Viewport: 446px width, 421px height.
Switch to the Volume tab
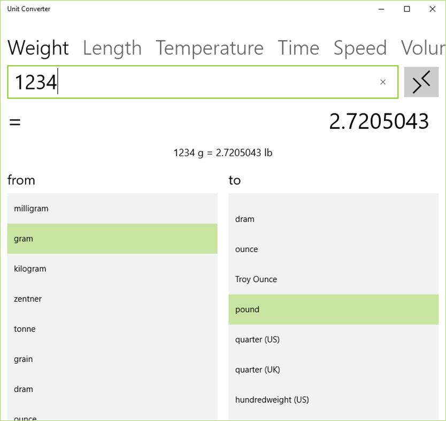point(425,48)
